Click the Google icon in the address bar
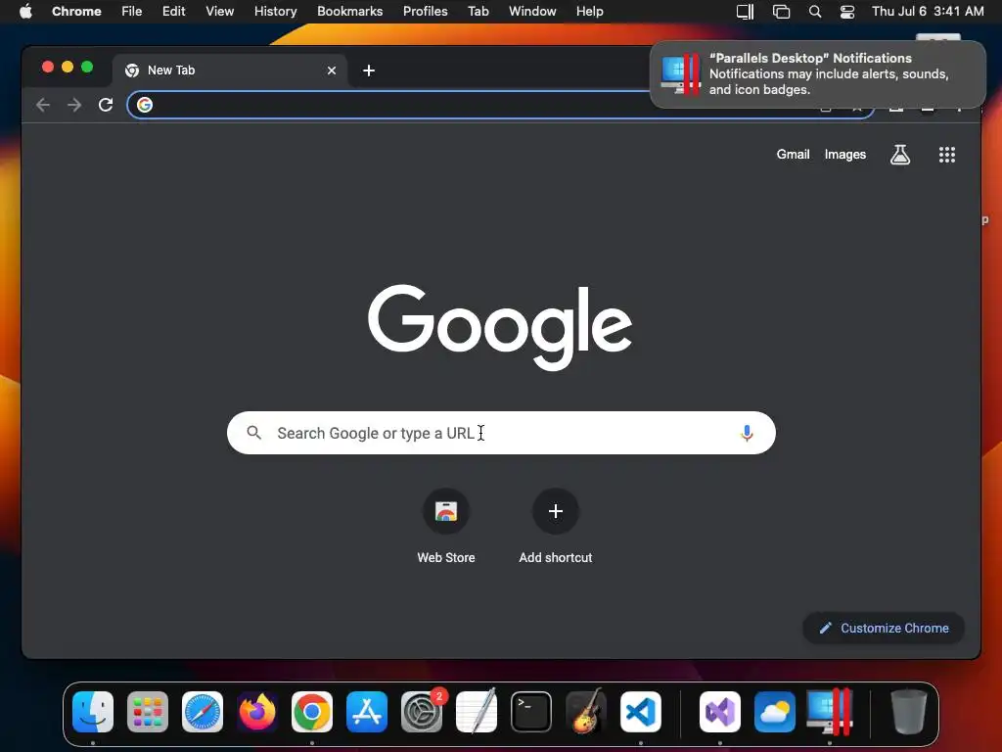 tap(145, 105)
